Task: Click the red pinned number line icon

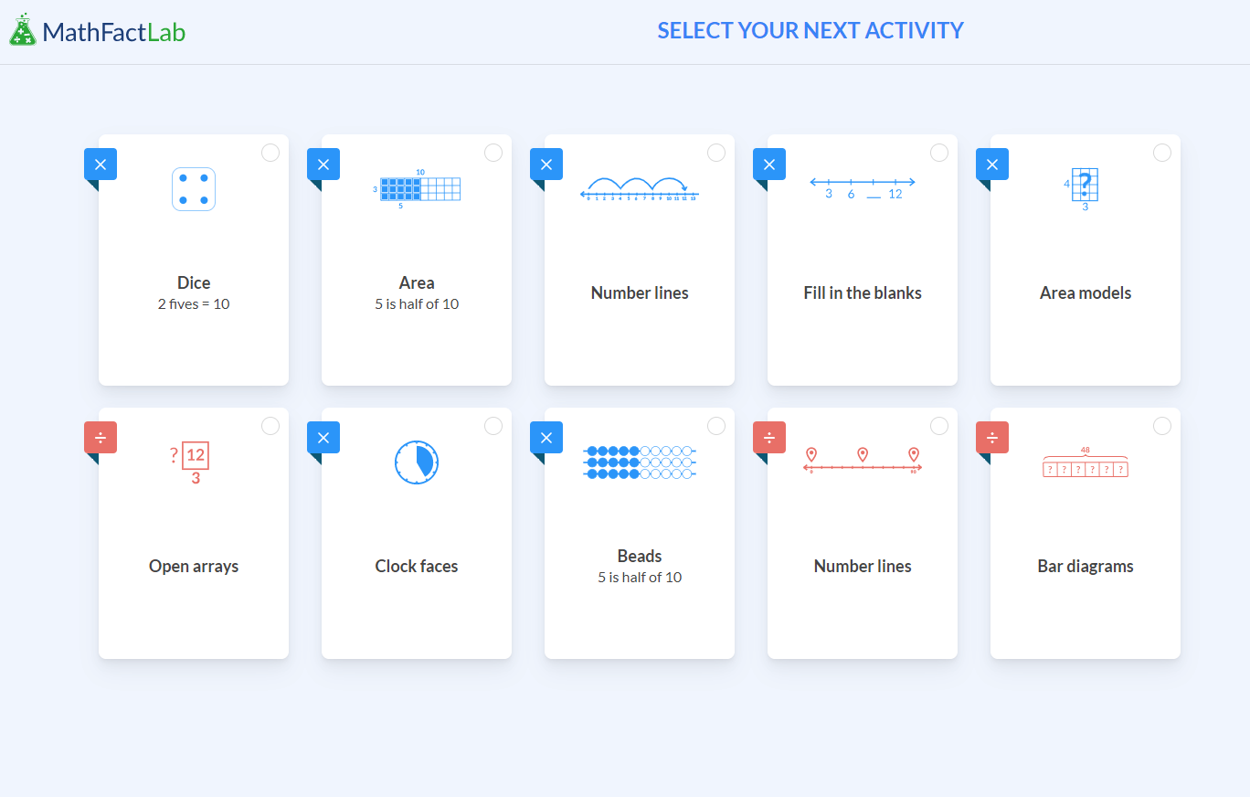Action: pyautogui.click(x=863, y=461)
